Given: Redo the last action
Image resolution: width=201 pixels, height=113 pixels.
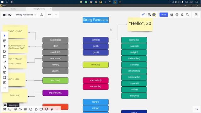Looking at the screenshot, I should [56, 15].
